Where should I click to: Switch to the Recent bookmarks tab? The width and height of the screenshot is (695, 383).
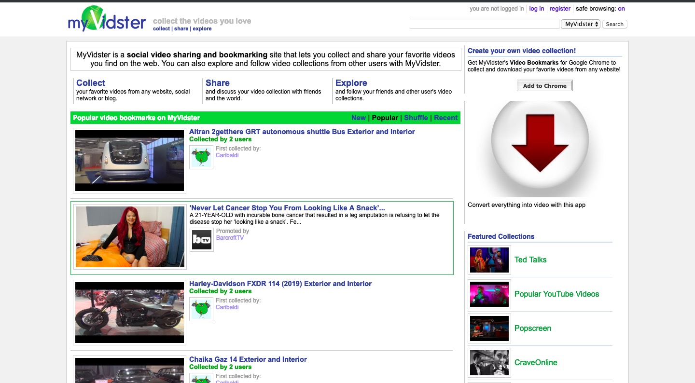click(x=445, y=118)
